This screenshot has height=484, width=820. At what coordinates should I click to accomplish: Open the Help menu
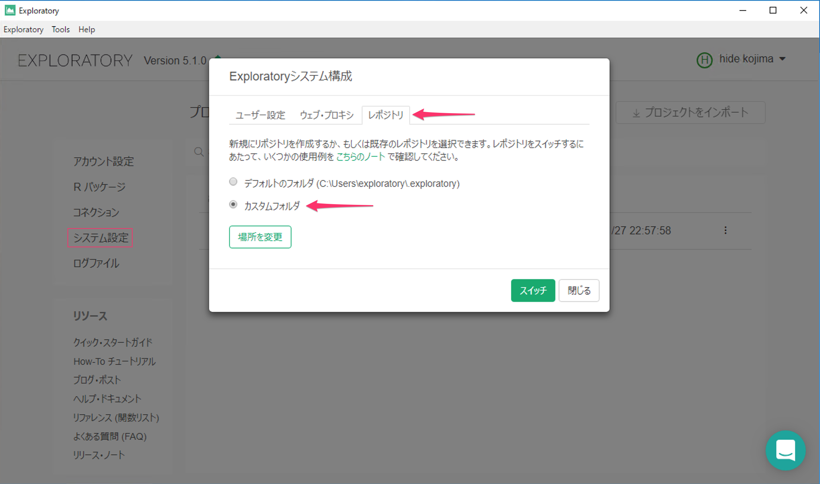point(87,29)
